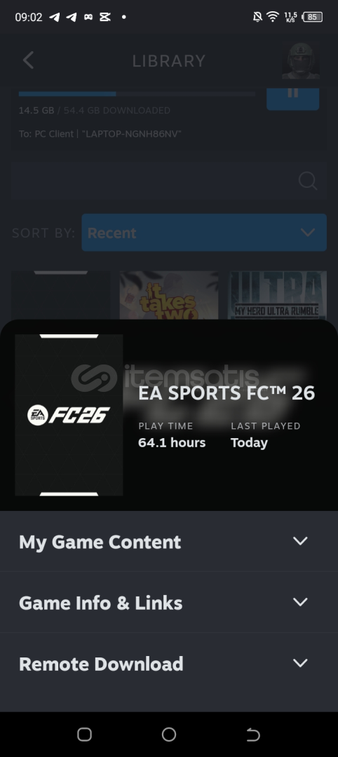Image resolution: width=338 pixels, height=757 pixels.
Task: Select My Hero Ultra Rumble game tile
Action: click(277, 296)
